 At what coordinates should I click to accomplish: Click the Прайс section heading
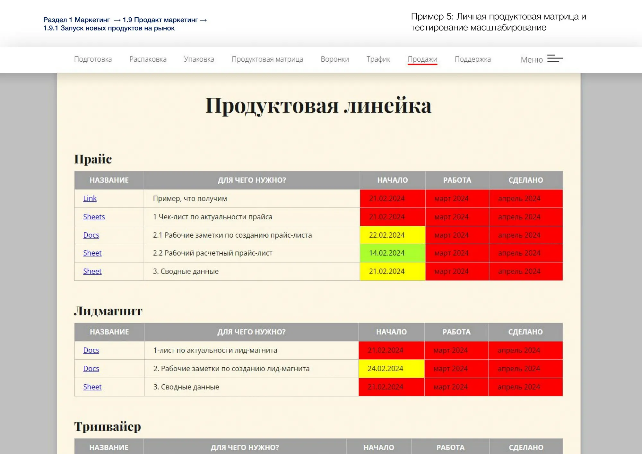[x=93, y=159]
